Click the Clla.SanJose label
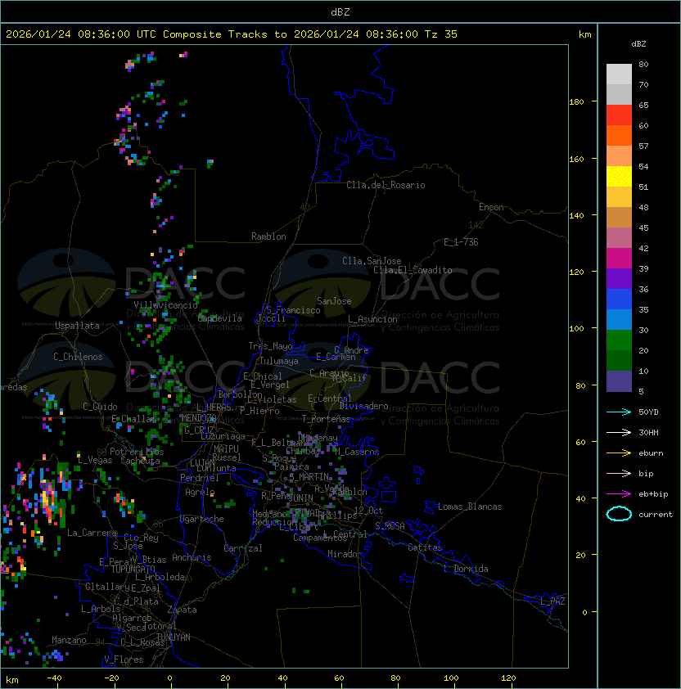The image size is (681, 689). click(372, 261)
